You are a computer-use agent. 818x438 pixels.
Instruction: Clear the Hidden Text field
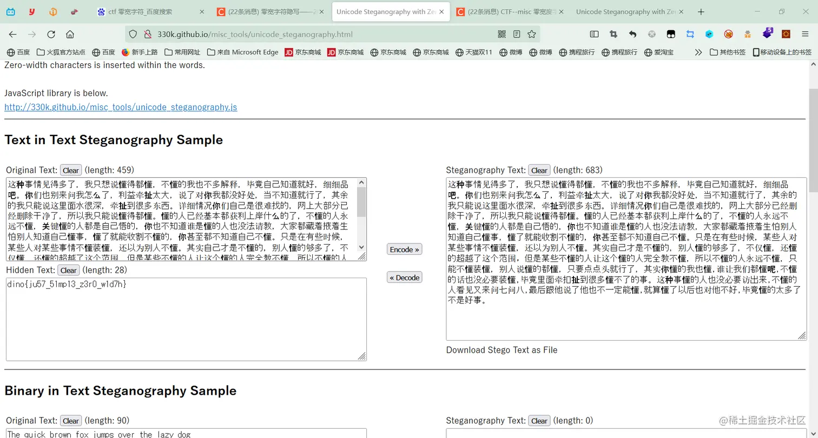click(x=68, y=270)
